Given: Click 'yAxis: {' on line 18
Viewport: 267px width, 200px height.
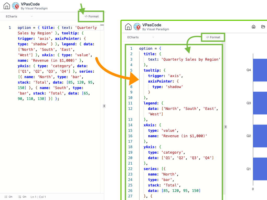Looking at the screenshot, I should coord(152,147).
